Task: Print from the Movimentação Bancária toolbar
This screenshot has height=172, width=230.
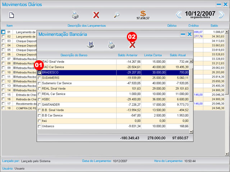Action: pyautogui.click(x=111, y=45)
